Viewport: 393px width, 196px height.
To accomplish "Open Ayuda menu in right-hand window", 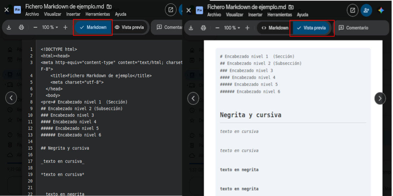I will (x=303, y=15).
